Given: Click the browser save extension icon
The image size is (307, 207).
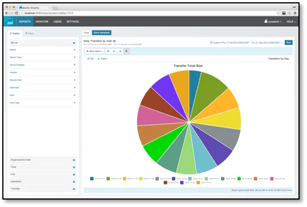Looking at the screenshot, I should 284,13.
